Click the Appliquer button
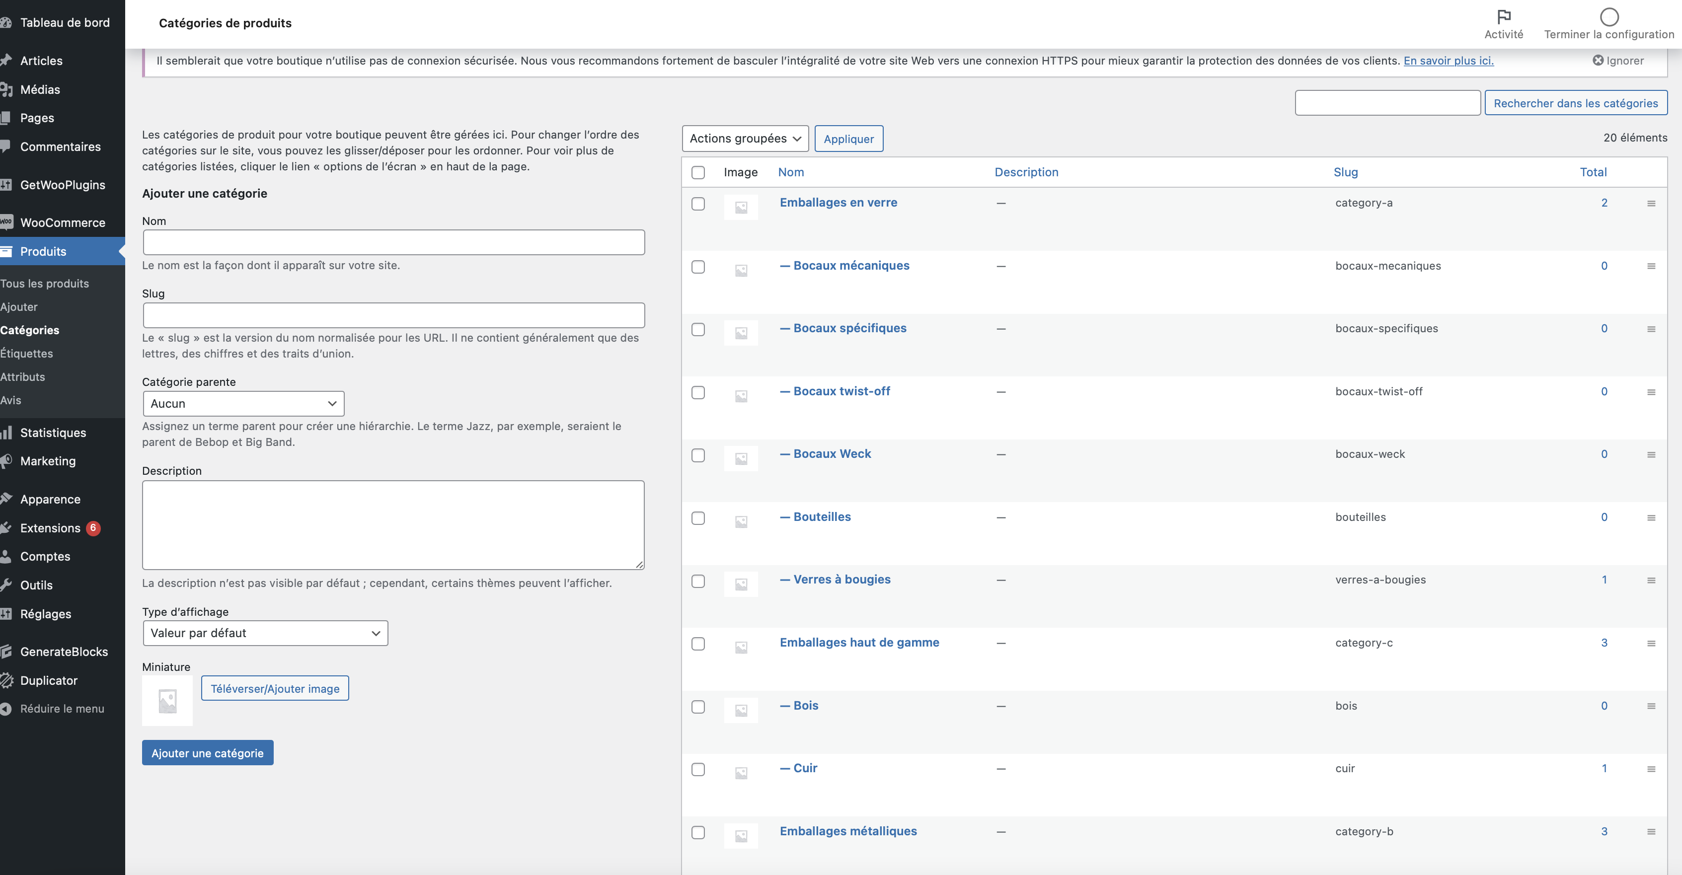 [x=849, y=139]
